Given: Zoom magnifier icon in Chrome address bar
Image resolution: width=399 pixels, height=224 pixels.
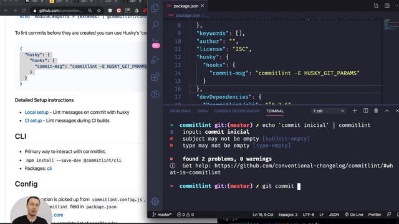Looking at the screenshot, I should [x=90, y=11].
